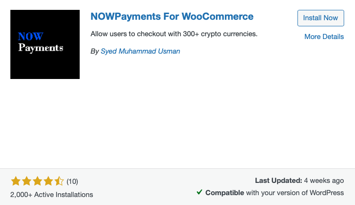Open NOWPayments For WooCommerce title link
Viewport: 355px width, 205px height.
pyautogui.click(x=172, y=16)
